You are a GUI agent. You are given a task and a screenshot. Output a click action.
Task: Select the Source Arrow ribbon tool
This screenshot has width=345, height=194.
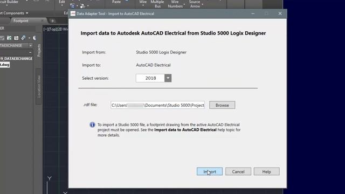(195, 4)
